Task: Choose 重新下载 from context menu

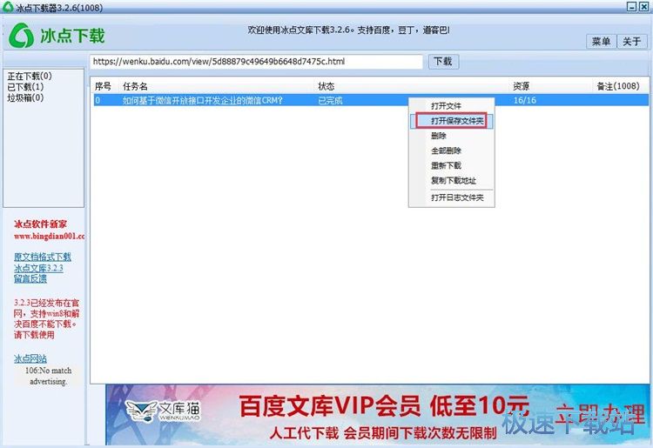Action: point(451,165)
